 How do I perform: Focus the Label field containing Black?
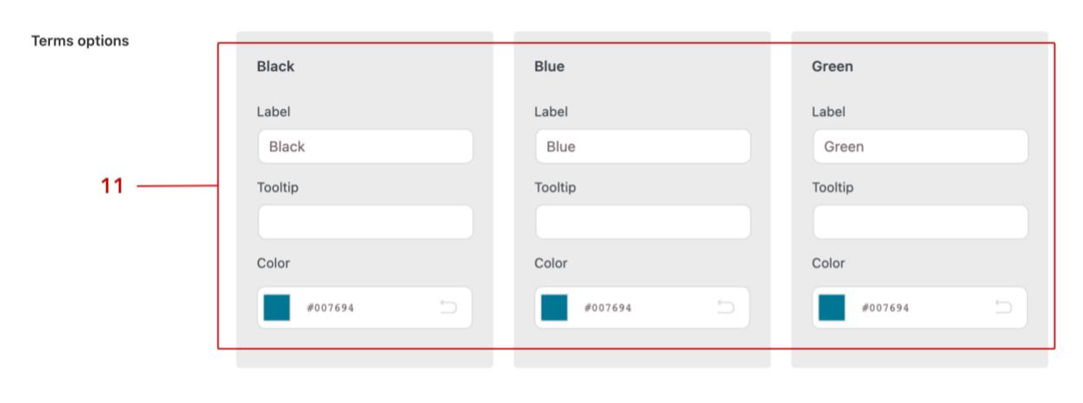(x=365, y=147)
